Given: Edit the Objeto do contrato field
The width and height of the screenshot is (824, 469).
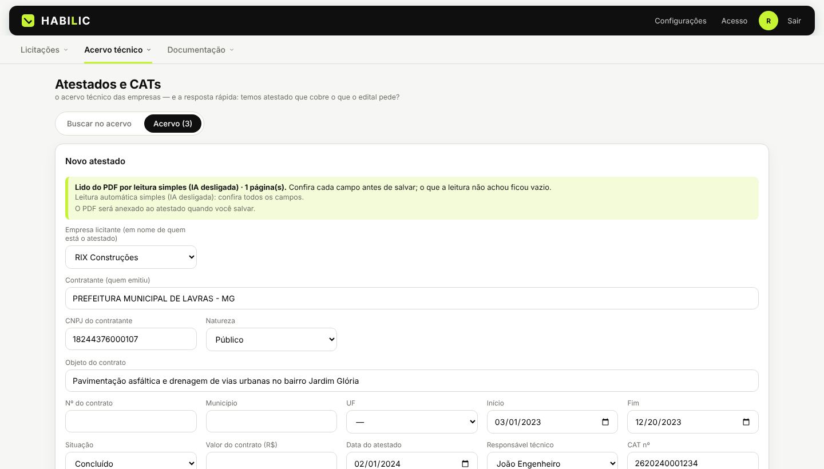Looking at the screenshot, I should coord(412,380).
